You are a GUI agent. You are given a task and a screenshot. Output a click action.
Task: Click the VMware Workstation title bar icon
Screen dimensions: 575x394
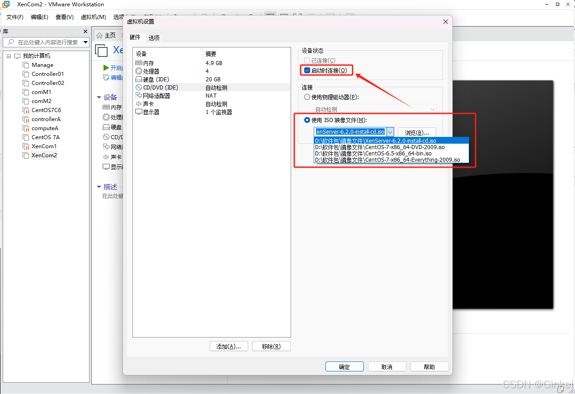(6, 5)
